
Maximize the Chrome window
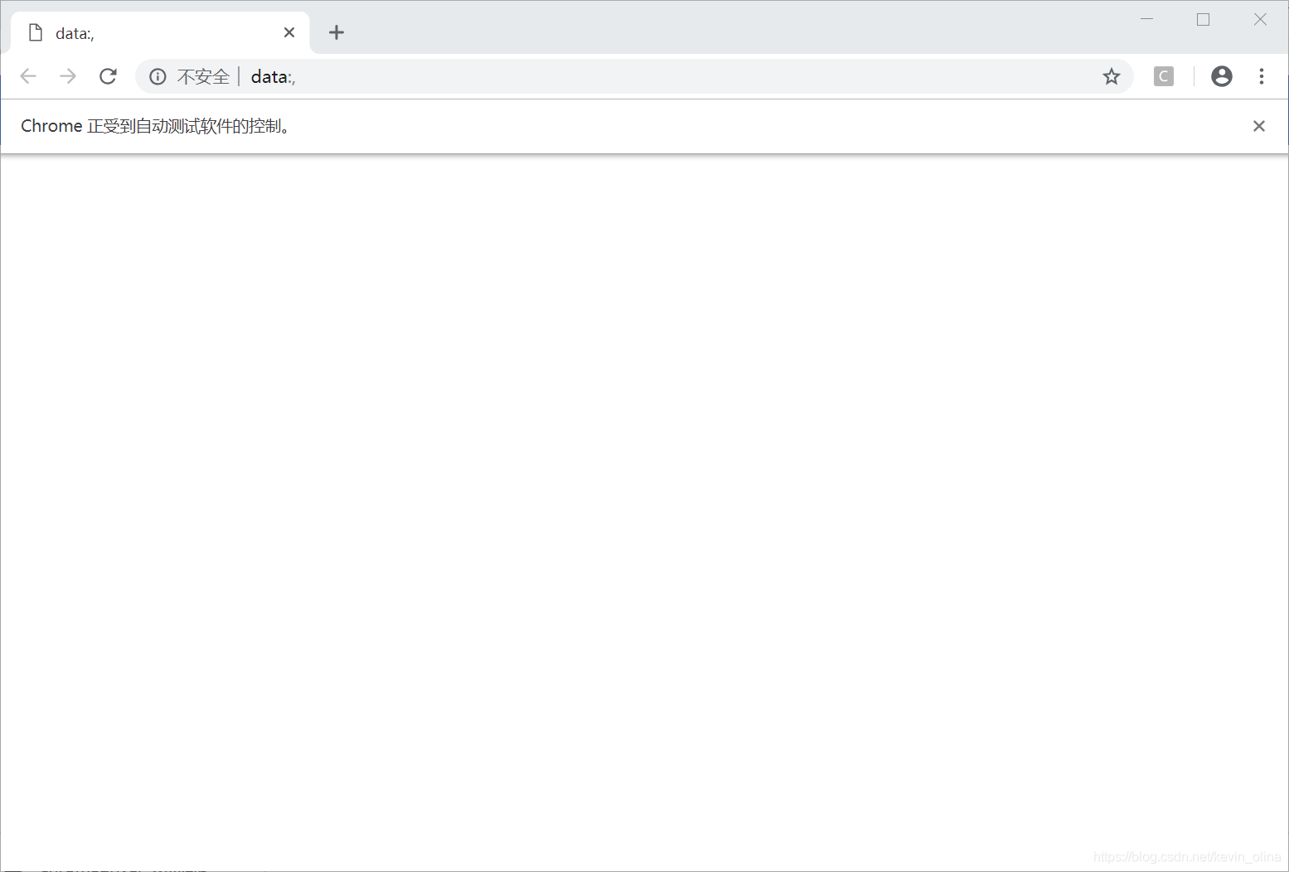coord(1204,19)
